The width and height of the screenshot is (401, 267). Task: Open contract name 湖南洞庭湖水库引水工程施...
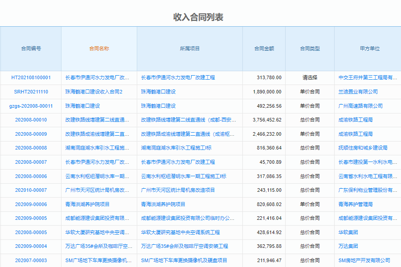point(97,148)
